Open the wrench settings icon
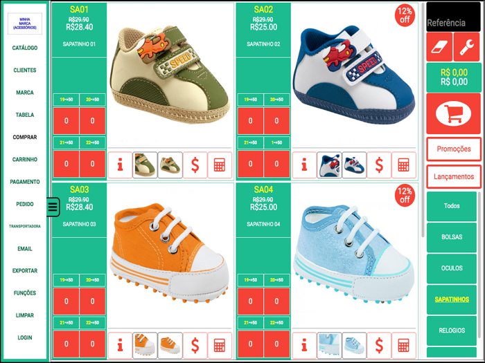Screen dimensions: 485x363 (467, 47)
